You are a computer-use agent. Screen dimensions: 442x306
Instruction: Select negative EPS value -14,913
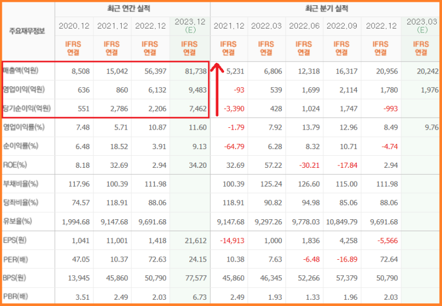click(x=233, y=241)
